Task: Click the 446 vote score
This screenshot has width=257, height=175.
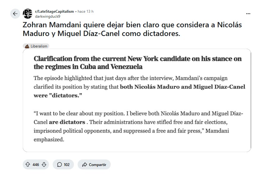Action: click(x=36, y=164)
